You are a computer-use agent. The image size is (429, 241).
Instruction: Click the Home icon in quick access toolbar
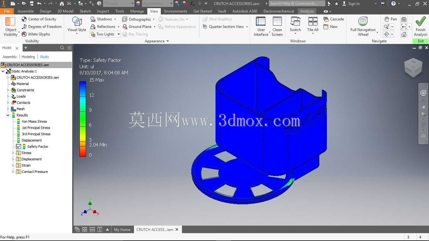click(x=62, y=3)
